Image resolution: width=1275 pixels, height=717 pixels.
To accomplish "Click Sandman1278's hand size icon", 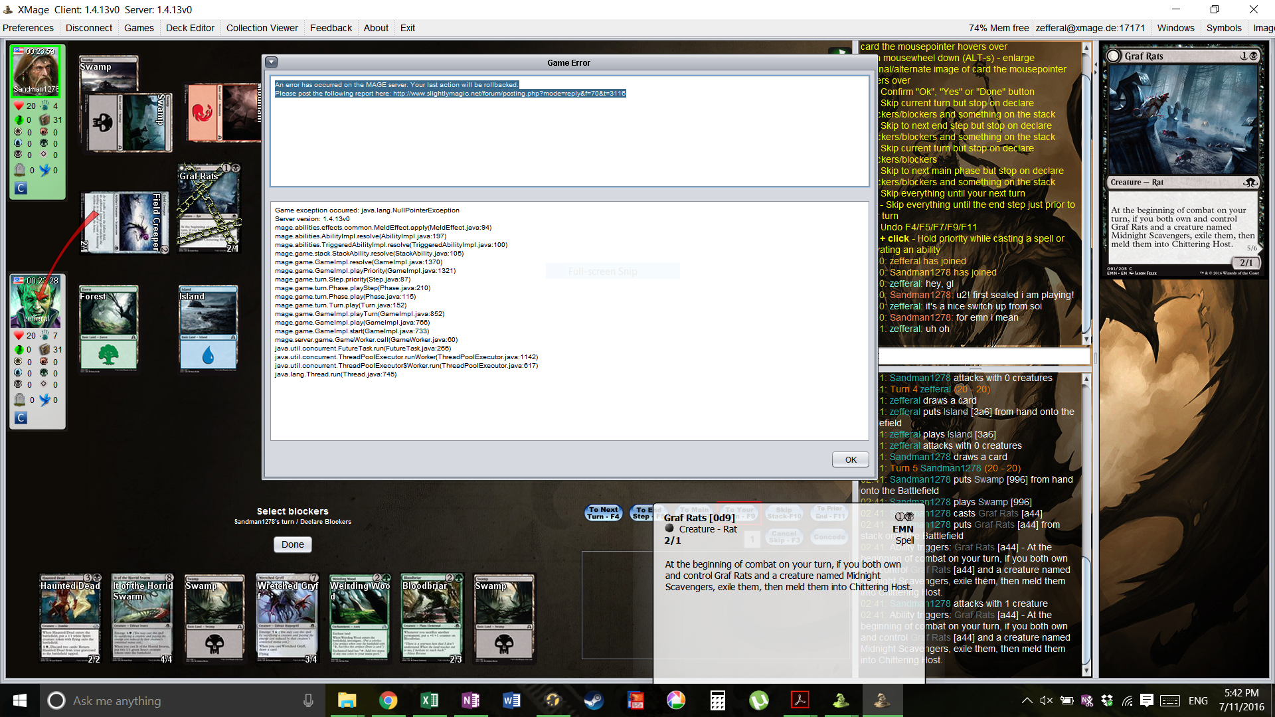I will 44,106.
